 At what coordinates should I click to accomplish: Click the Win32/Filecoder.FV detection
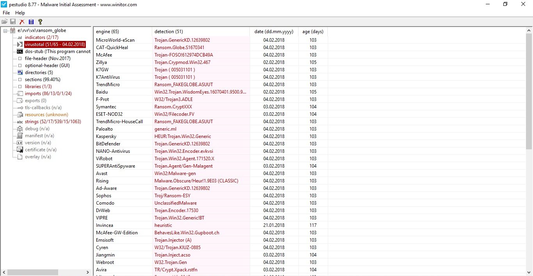click(174, 114)
